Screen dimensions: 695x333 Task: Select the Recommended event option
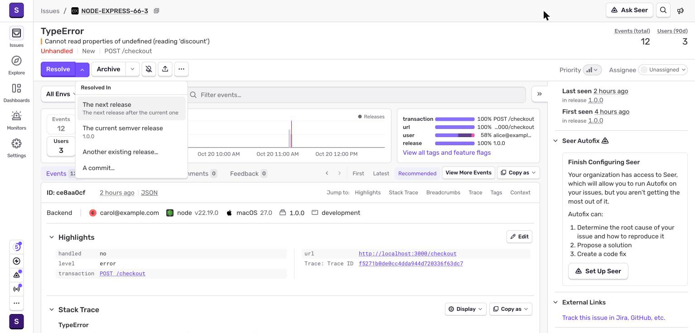pyautogui.click(x=417, y=173)
